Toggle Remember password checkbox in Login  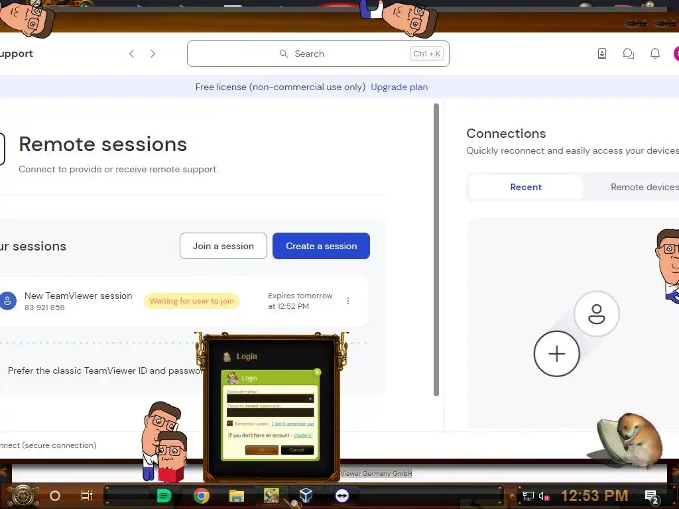point(230,424)
